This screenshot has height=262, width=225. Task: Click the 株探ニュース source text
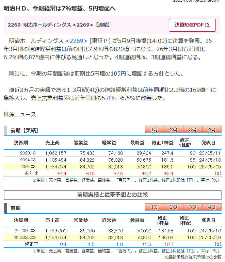click(x=20, y=114)
